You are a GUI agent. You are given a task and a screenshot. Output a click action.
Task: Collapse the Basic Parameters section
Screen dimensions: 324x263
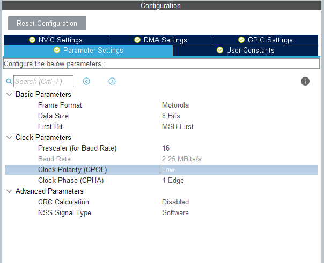point(9,94)
